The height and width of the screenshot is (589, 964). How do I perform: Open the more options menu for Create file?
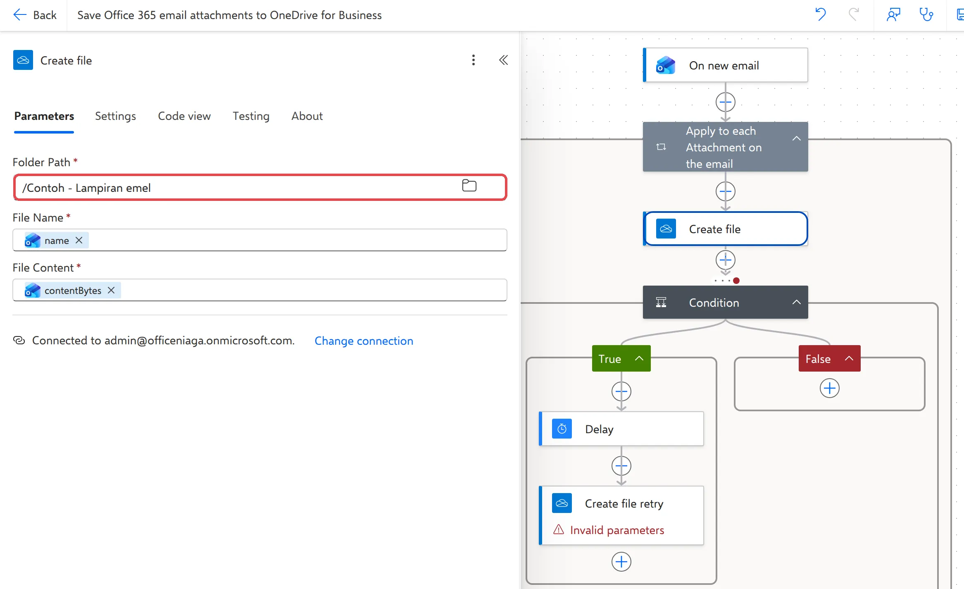pyautogui.click(x=474, y=60)
